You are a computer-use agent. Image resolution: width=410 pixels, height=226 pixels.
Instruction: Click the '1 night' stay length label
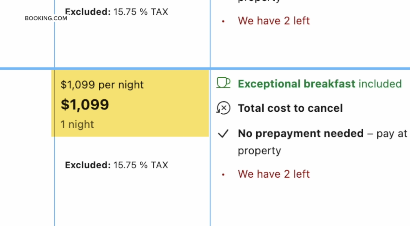click(77, 125)
